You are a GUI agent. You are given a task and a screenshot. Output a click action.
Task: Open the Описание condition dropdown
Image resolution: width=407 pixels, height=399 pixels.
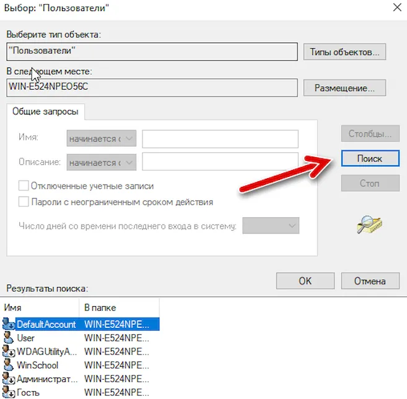click(x=102, y=162)
